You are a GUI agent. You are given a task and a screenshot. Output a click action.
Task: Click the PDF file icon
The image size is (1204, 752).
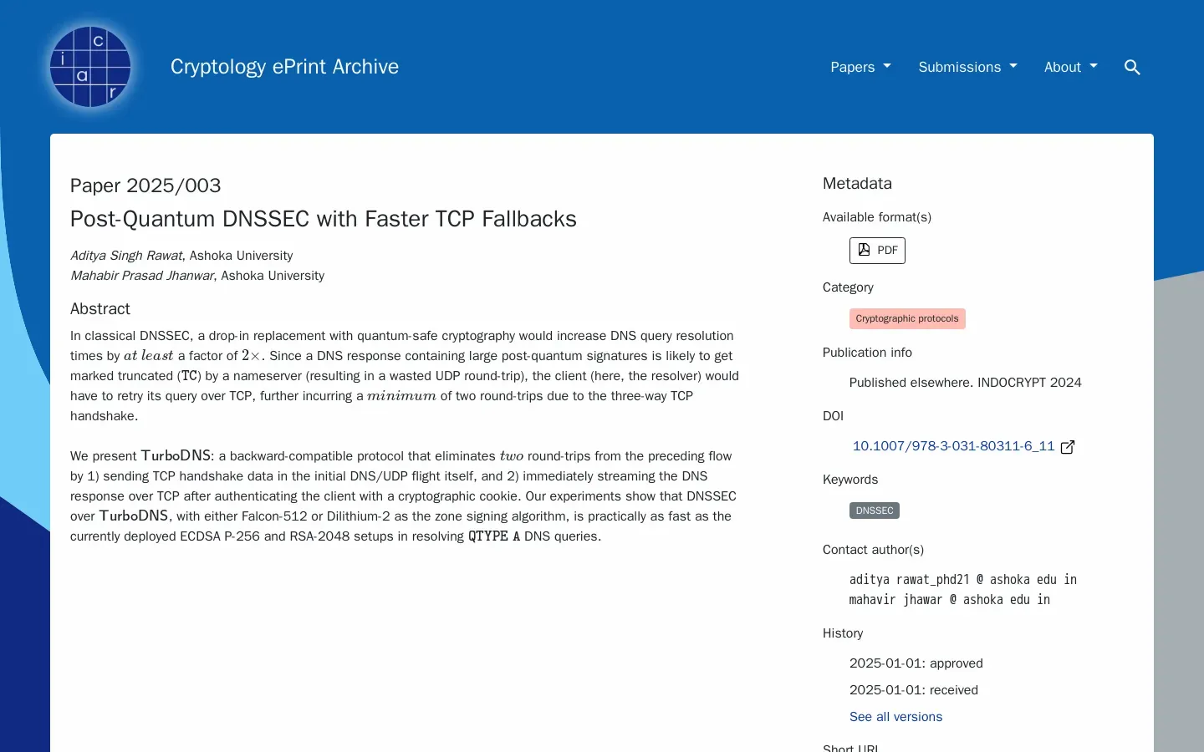click(x=864, y=250)
